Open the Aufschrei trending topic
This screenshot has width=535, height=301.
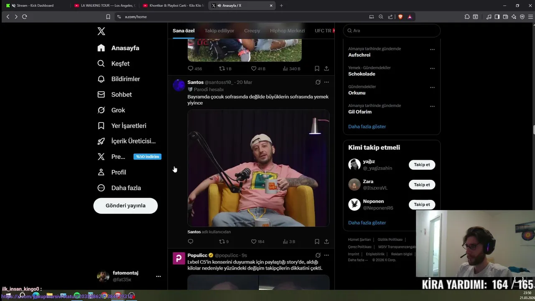coord(359,55)
